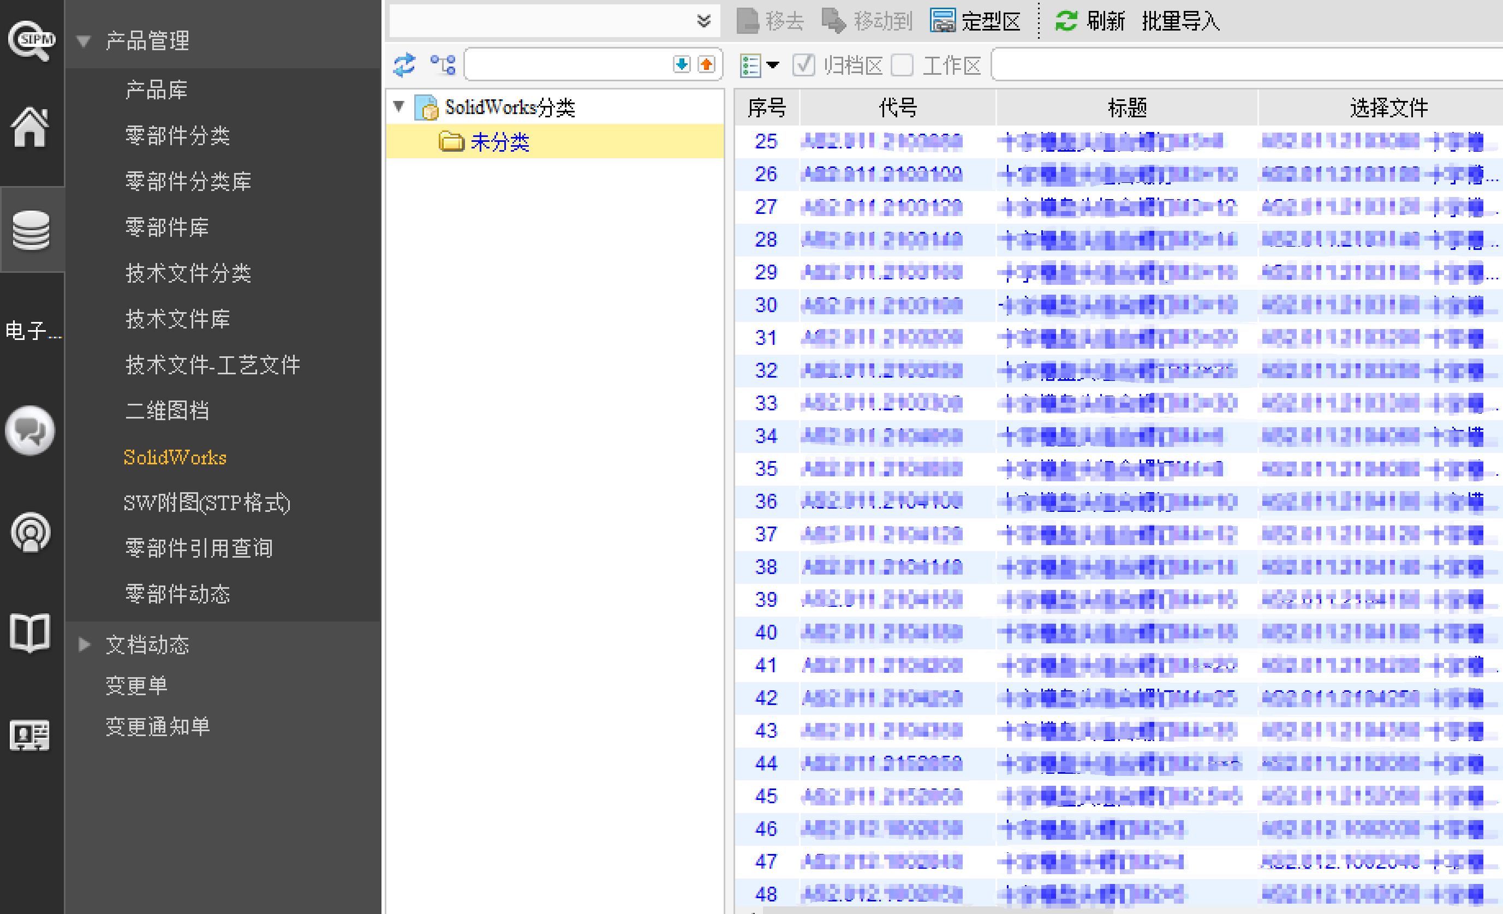This screenshot has height=914, width=1503.
Task: Open the chat bubbles sidebar icon
Action: (x=29, y=431)
